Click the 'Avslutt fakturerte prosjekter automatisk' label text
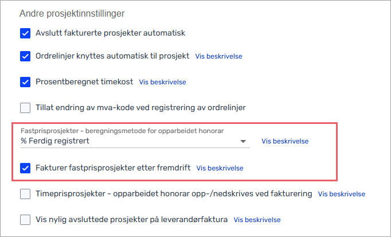This screenshot has height=237, width=391. 110,33
